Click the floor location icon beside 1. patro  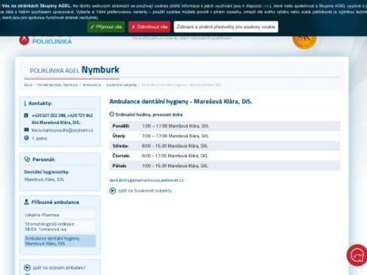pos(26,138)
